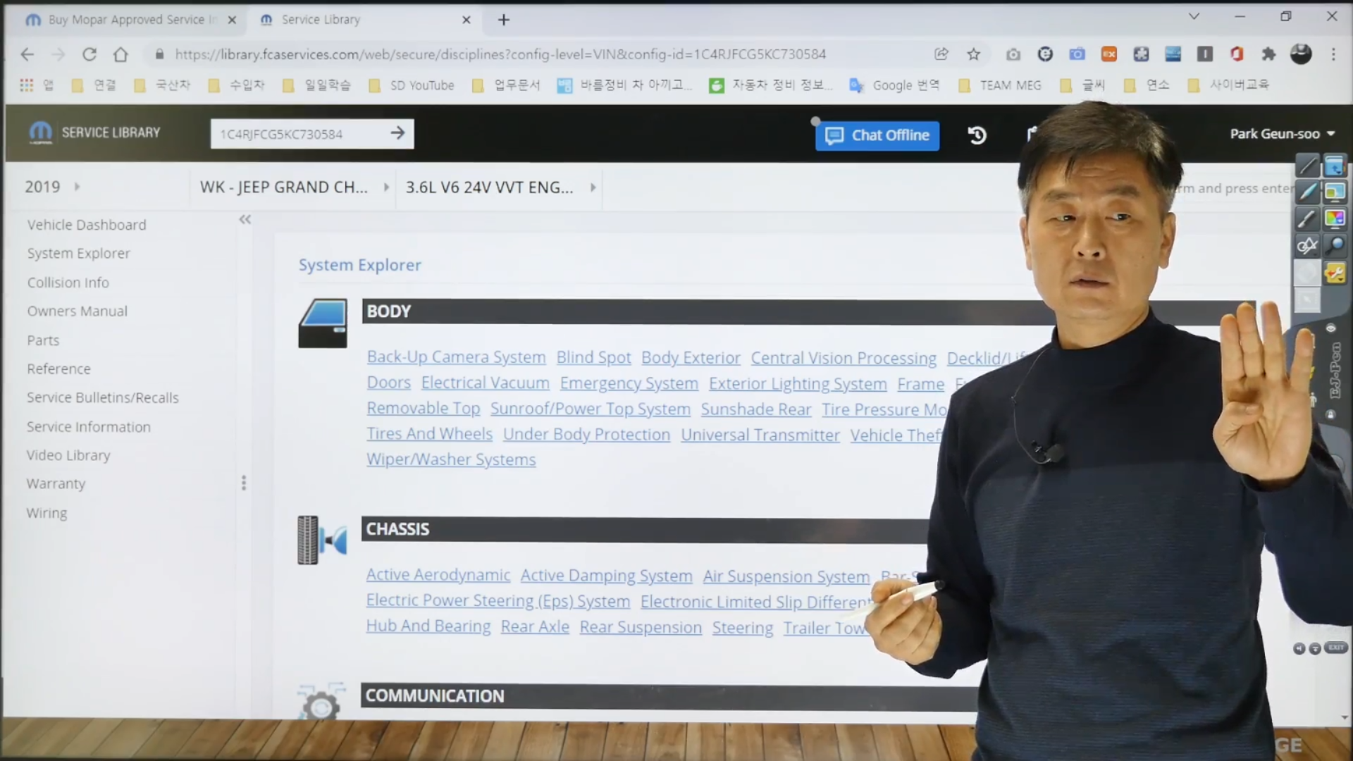This screenshot has height=761, width=1353.
Task: Reload the page with refresh icon
Action: (x=89, y=54)
